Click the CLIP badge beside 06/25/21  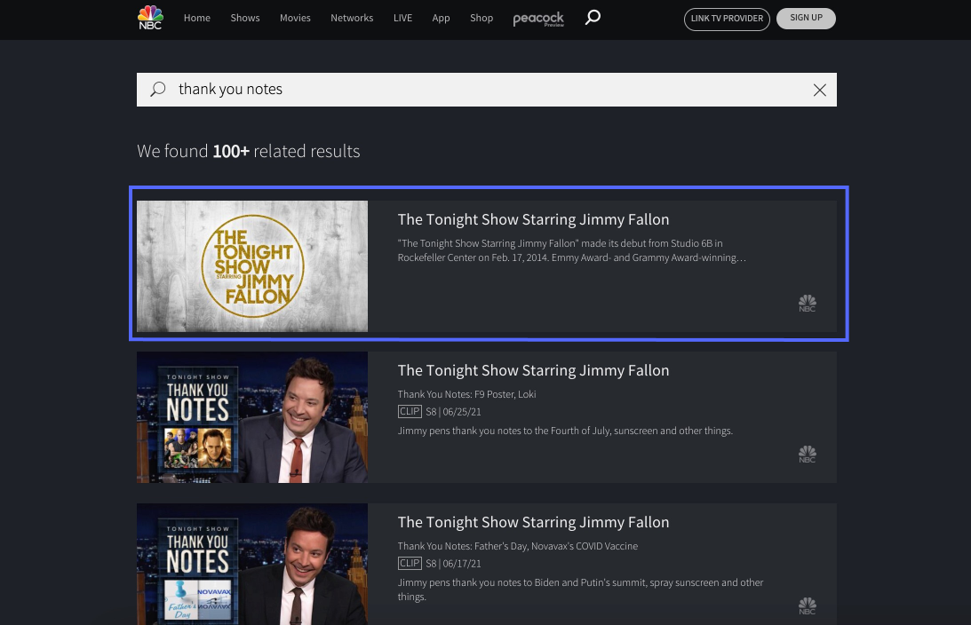coord(410,412)
